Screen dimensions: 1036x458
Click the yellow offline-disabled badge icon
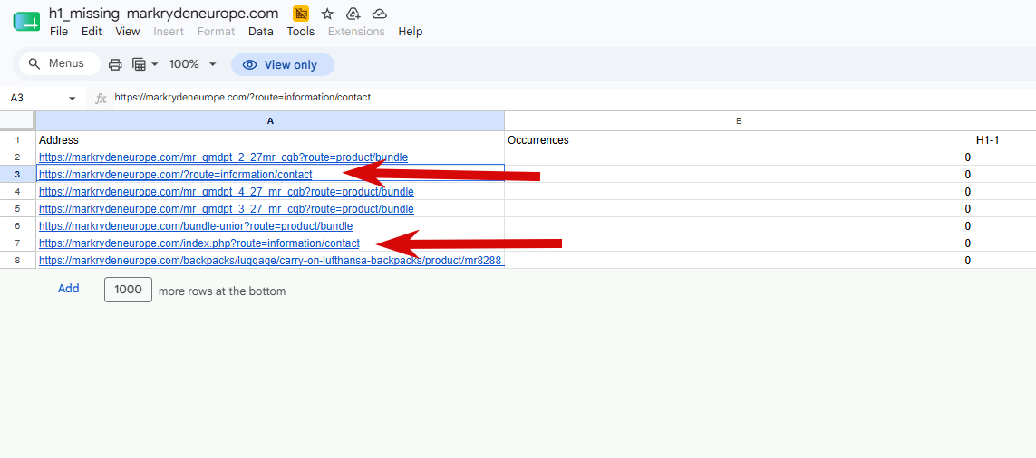coord(301,14)
